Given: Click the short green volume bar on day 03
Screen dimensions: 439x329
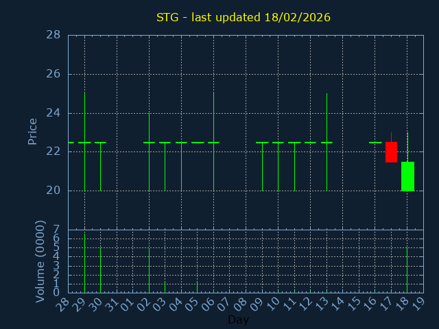Looking at the screenshot, I should (x=165, y=287).
